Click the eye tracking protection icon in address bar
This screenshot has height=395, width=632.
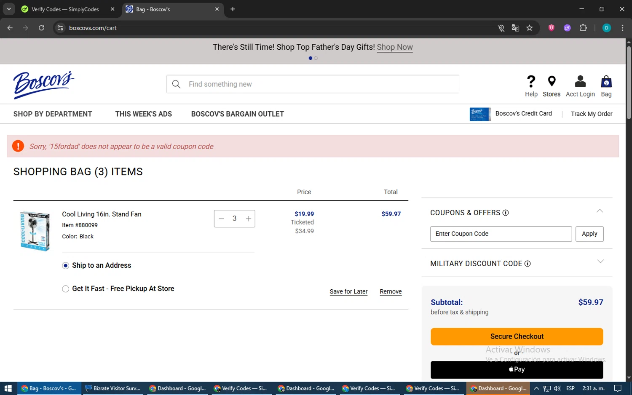pos(501,28)
